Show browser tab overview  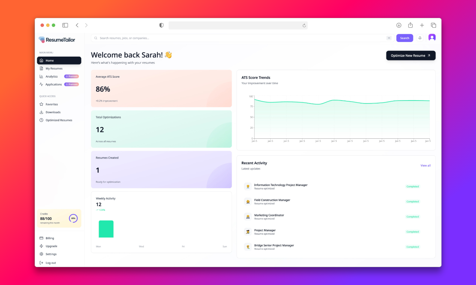tap(434, 25)
